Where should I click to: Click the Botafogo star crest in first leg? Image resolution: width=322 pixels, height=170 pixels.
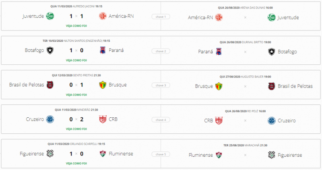coord(50,51)
